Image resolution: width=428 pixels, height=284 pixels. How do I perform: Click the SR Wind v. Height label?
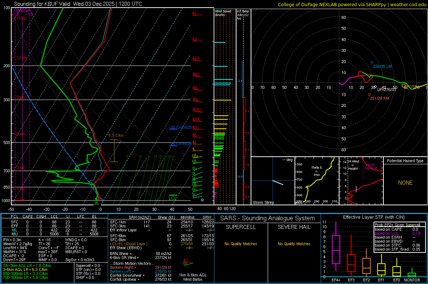coord(353,165)
